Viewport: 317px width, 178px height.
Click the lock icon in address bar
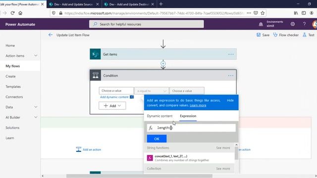click(x=60, y=13)
